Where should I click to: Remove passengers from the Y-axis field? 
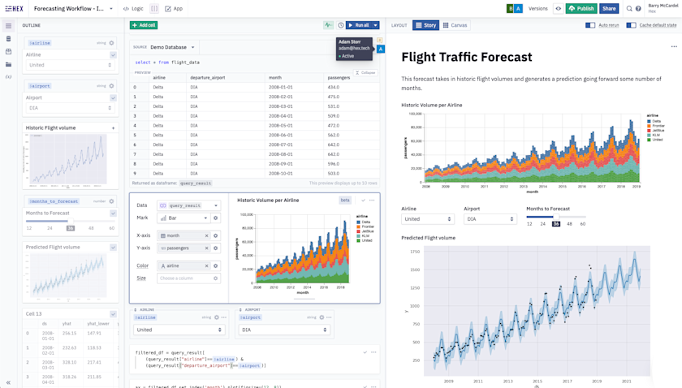tap(206, 248)
